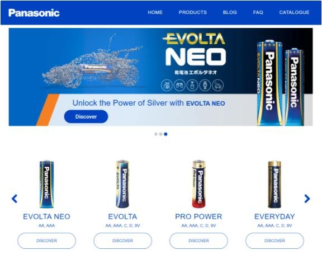Click the toy car icon in banner

[217, 85]
